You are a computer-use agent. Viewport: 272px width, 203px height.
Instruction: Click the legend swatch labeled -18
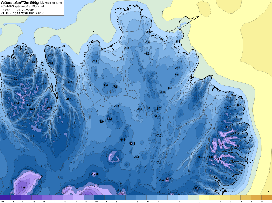(16, 198)
